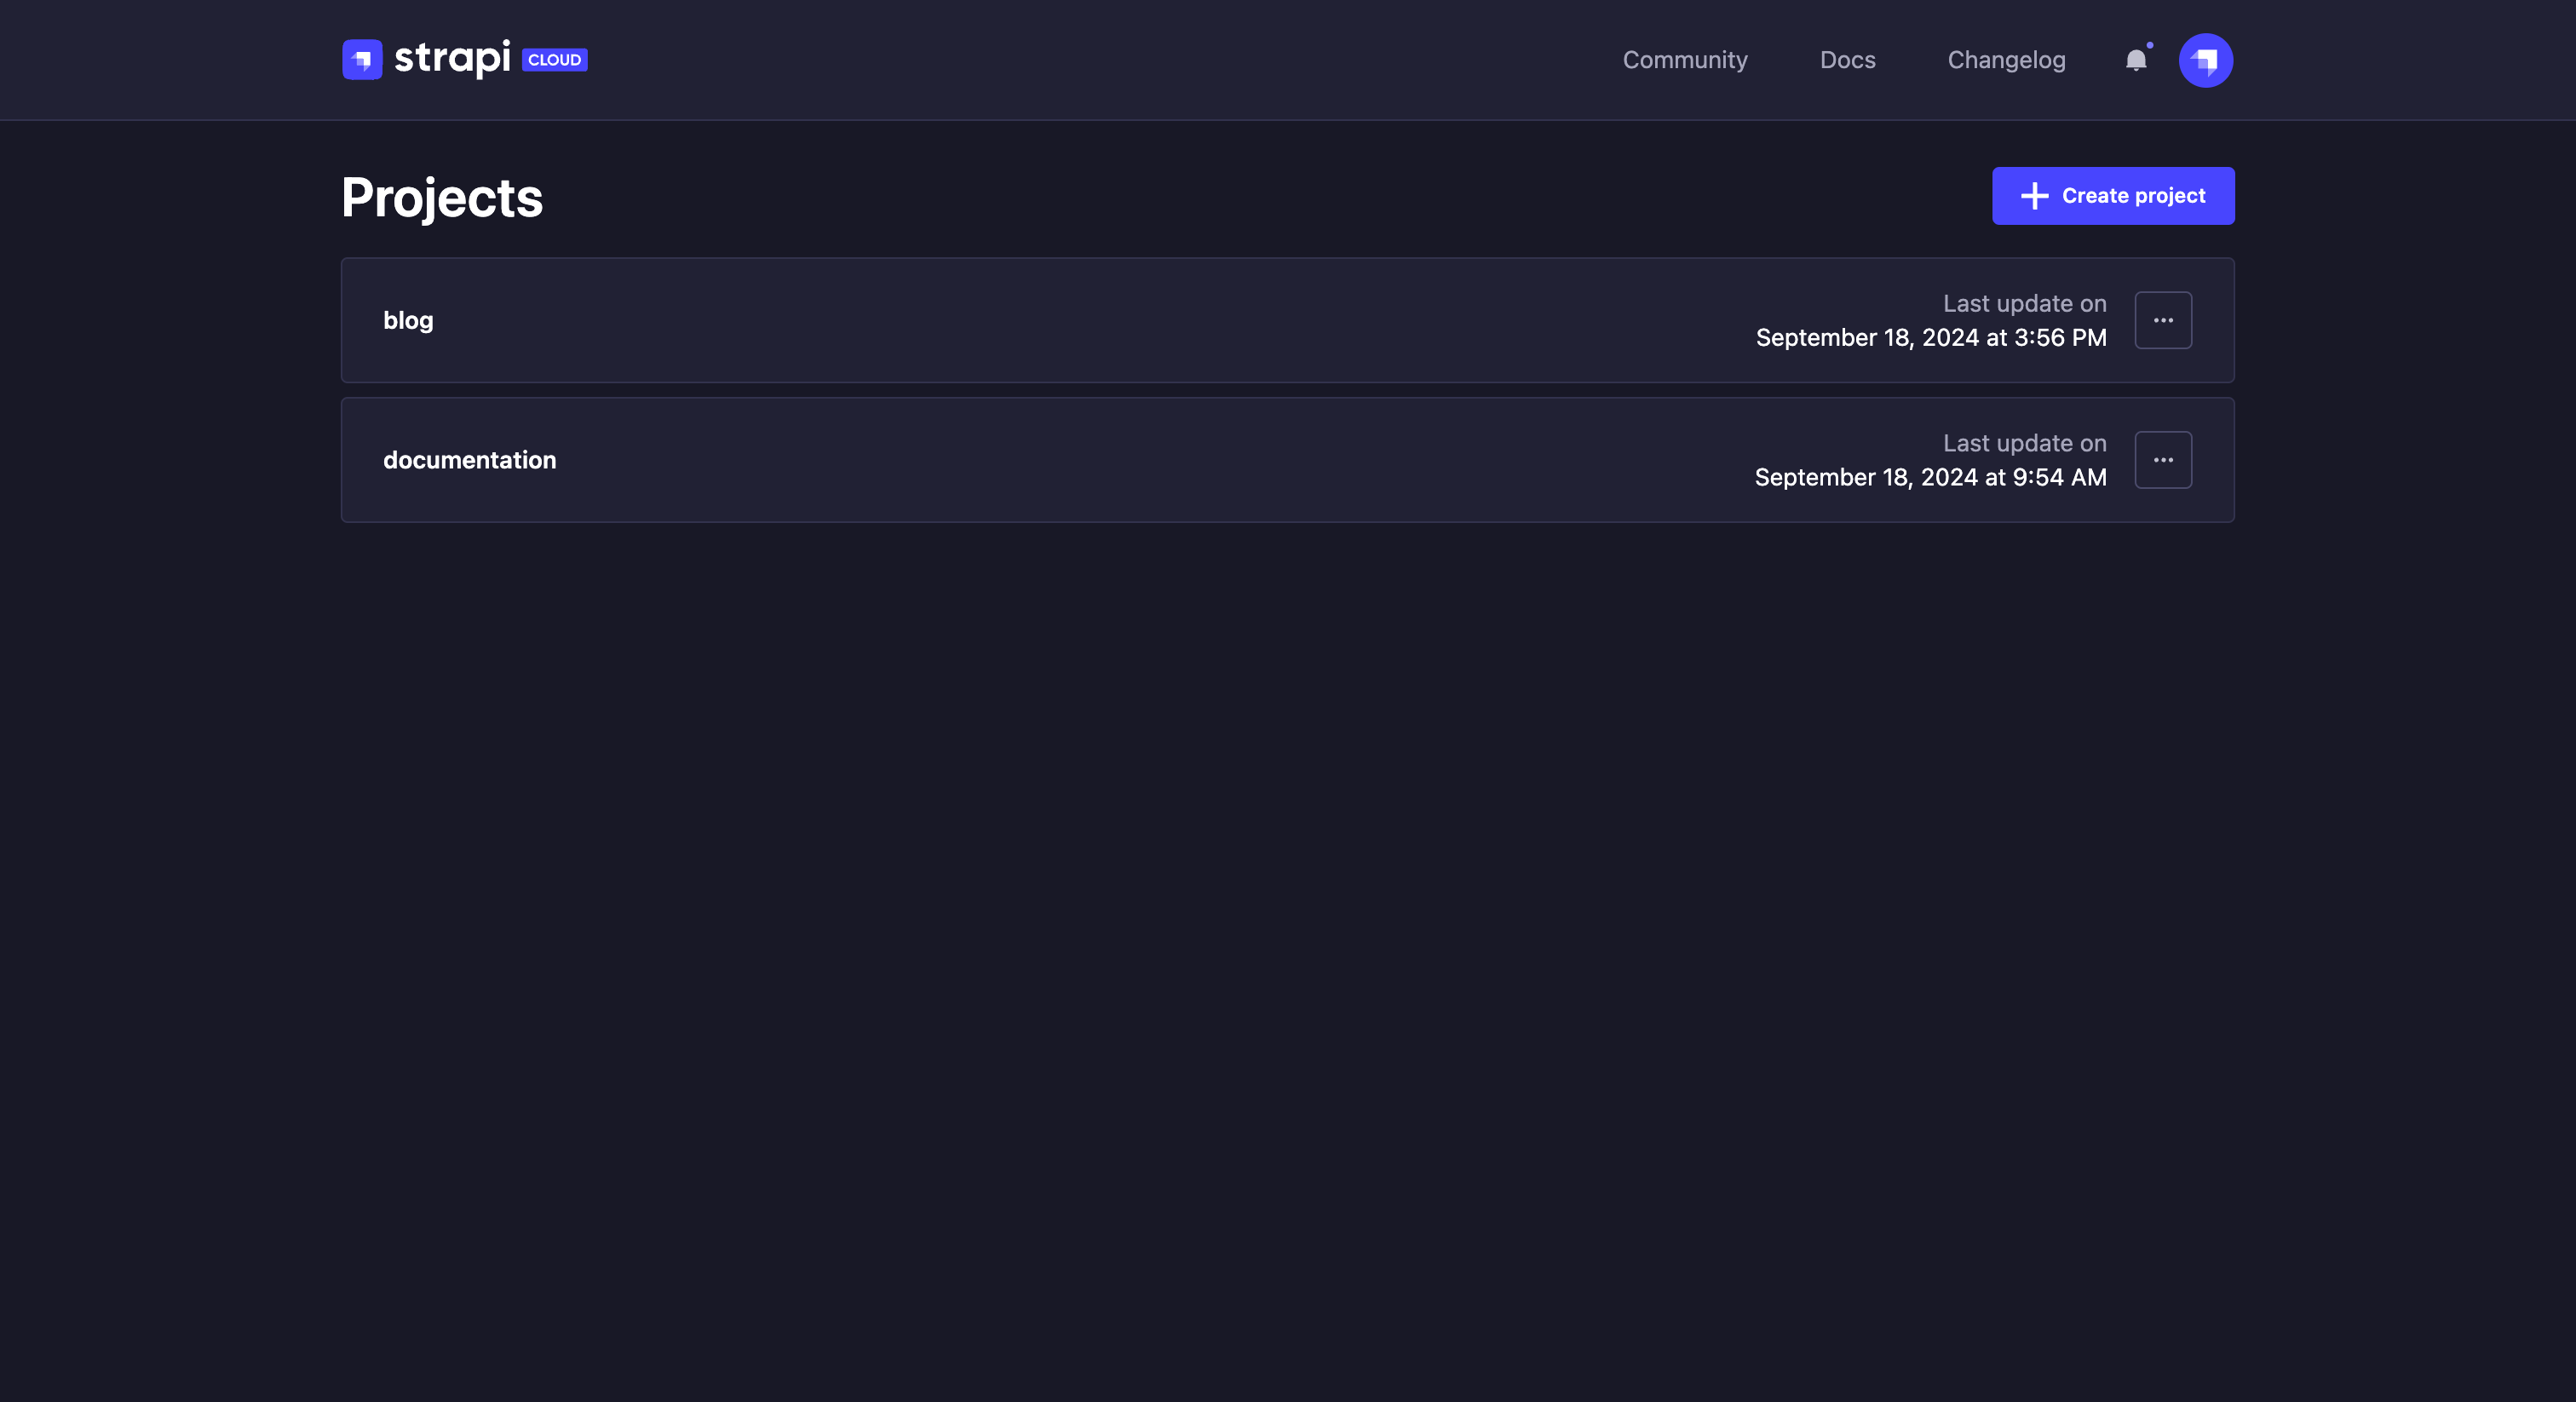Click the CLOUD badge next to strapi
This screenshot has width=2576, height=1402.
click(x=555, y=59)
